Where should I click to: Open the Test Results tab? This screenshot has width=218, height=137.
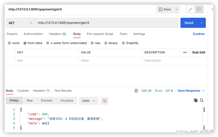click(x=63, y=91)
